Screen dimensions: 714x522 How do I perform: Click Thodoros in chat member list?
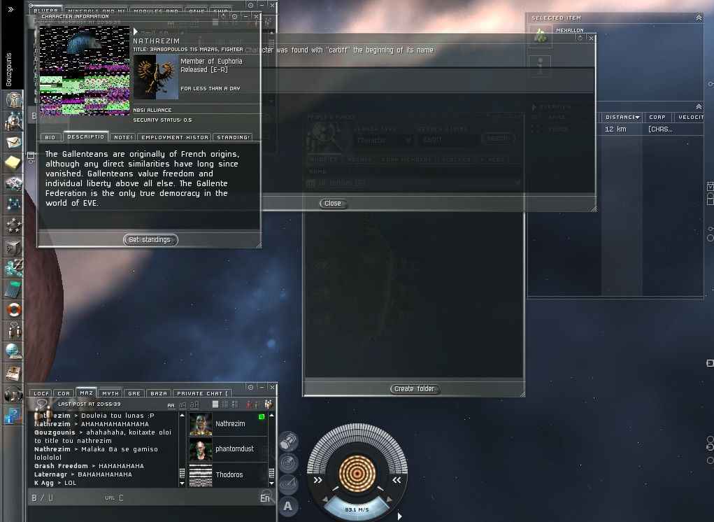coord(228,474)
